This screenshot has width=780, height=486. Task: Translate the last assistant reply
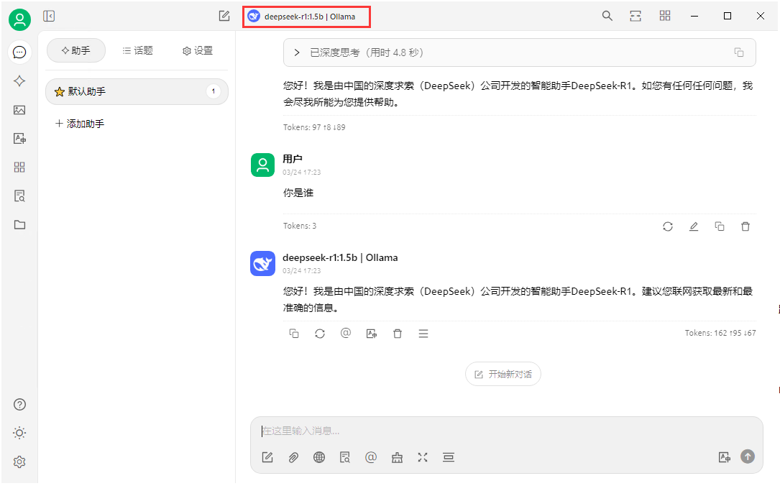[372, 334]
